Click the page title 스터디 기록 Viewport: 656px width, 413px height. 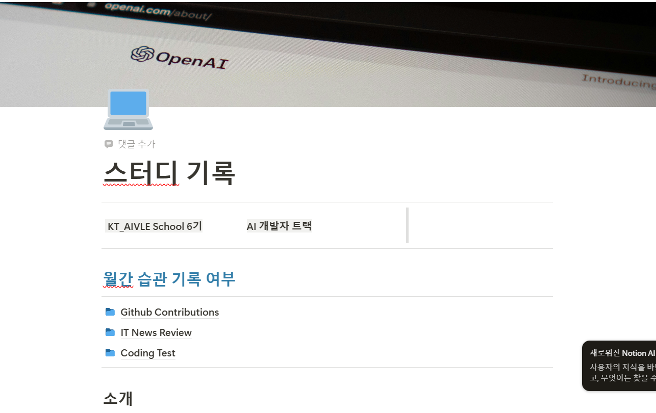pos(169,173)
